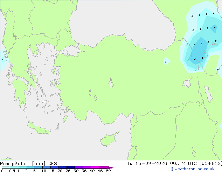Choose the 20–25 mm dark blue legend swatch
This screenshot has height=172, width=222.
tap(62, 167)
